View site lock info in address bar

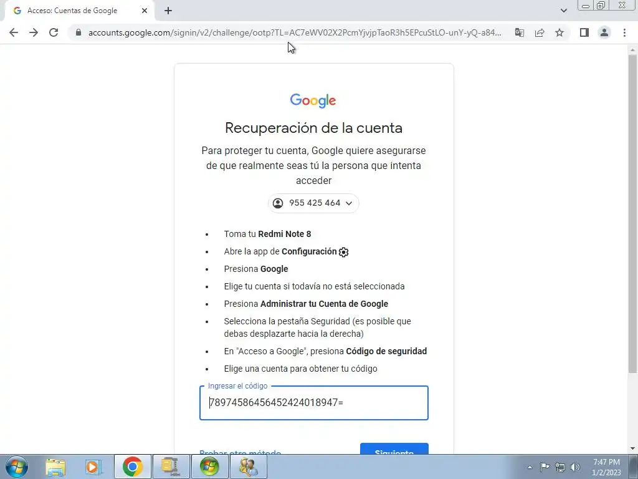(x=79, y=32)
